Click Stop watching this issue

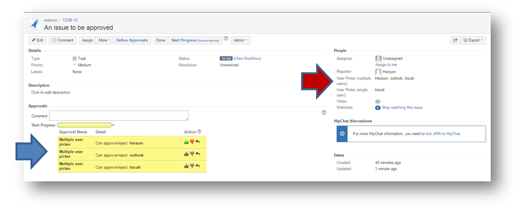coord(402,108)
